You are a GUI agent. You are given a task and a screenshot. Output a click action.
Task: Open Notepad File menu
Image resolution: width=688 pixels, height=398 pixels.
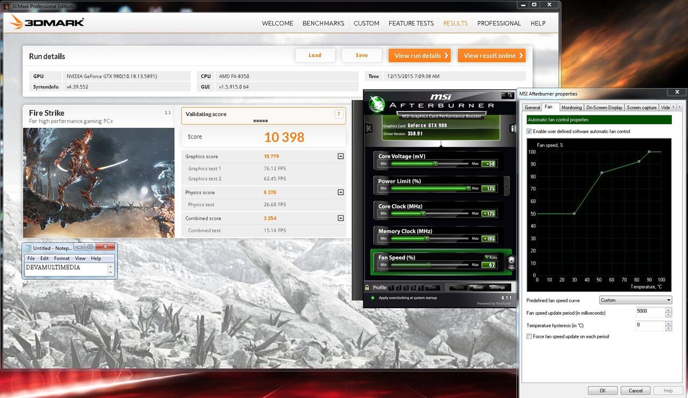31,258
